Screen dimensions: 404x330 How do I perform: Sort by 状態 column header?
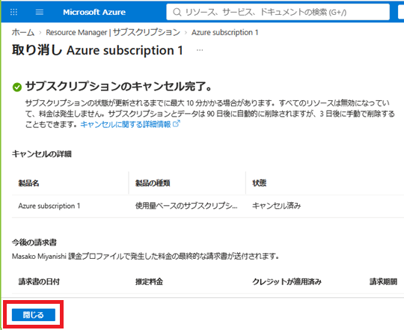pos(259,183)
